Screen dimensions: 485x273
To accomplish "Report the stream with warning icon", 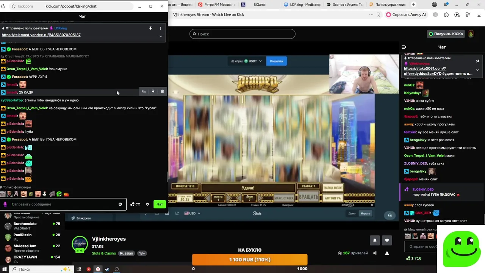I will (387, 253).
